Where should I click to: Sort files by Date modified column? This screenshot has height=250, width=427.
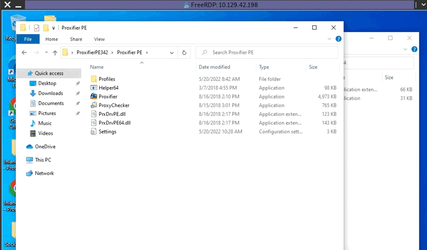[214, 67]
